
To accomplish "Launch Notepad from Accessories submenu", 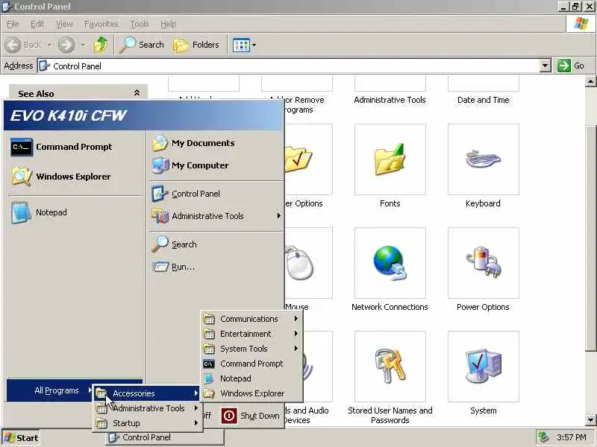I will coord(251,378).
